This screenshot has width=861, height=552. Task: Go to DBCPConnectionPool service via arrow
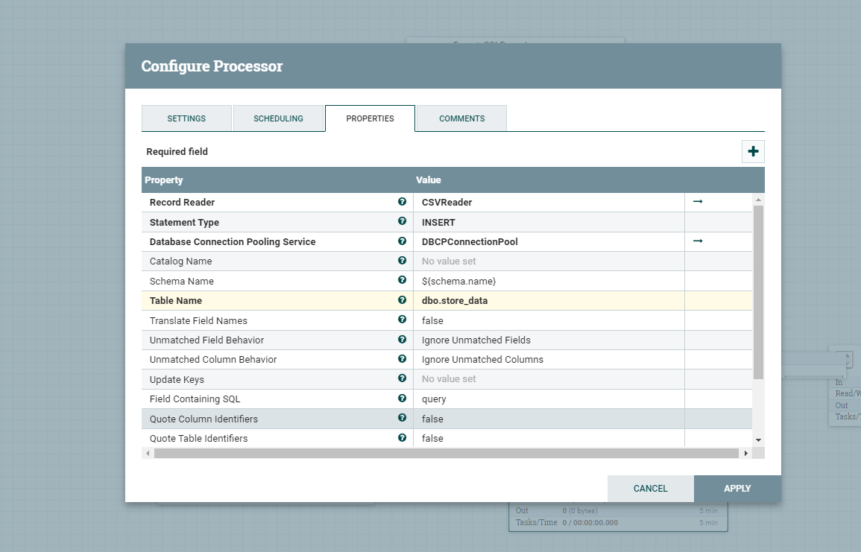(698, 241)
